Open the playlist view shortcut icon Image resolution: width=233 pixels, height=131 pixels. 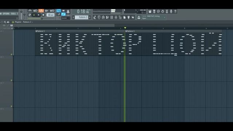103,17
